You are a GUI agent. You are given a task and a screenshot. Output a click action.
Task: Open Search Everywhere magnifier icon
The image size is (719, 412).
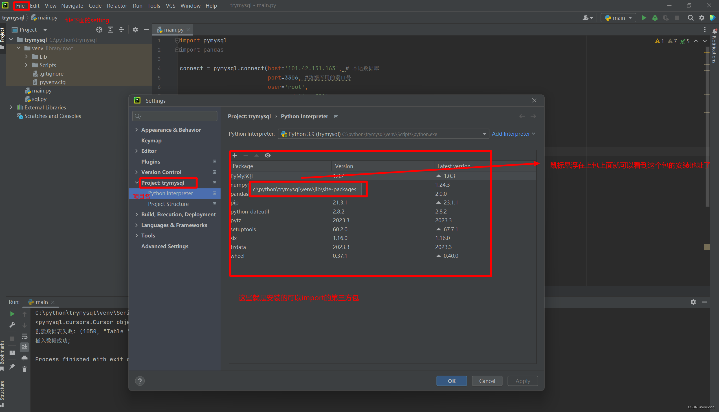click(691, 18)
